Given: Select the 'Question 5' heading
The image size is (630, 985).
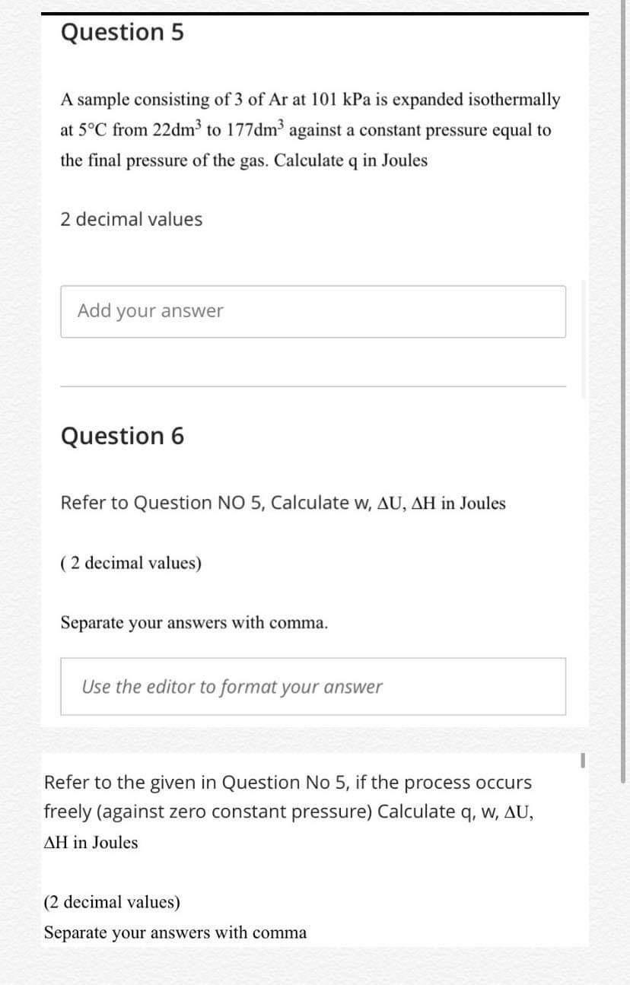Looking at the screenshot, I should click(122, 33).
